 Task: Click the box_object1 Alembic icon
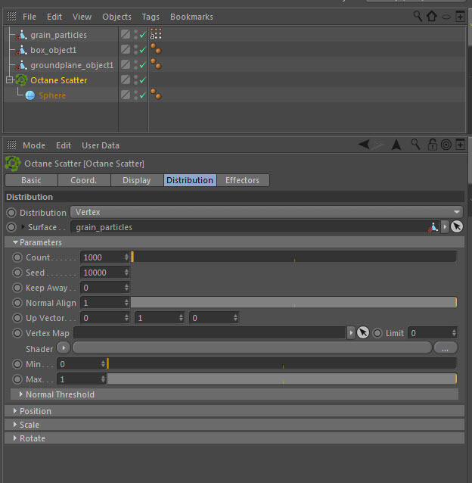(x=21, y=50)
